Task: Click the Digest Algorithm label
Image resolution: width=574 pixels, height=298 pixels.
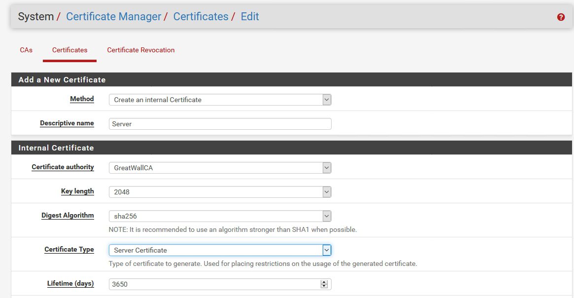Action: (x=68, y=216)
